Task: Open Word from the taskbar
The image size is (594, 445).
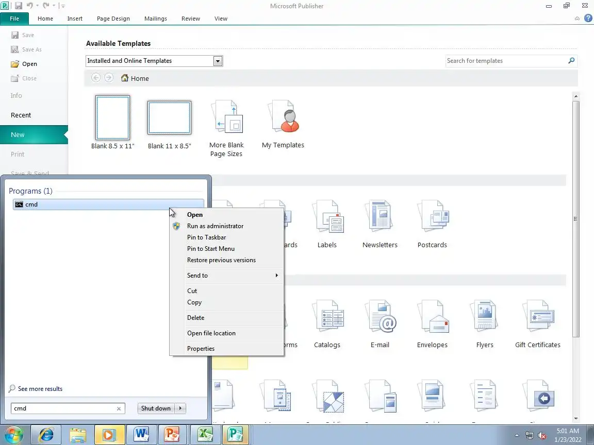Action: (x=141, y=435)
